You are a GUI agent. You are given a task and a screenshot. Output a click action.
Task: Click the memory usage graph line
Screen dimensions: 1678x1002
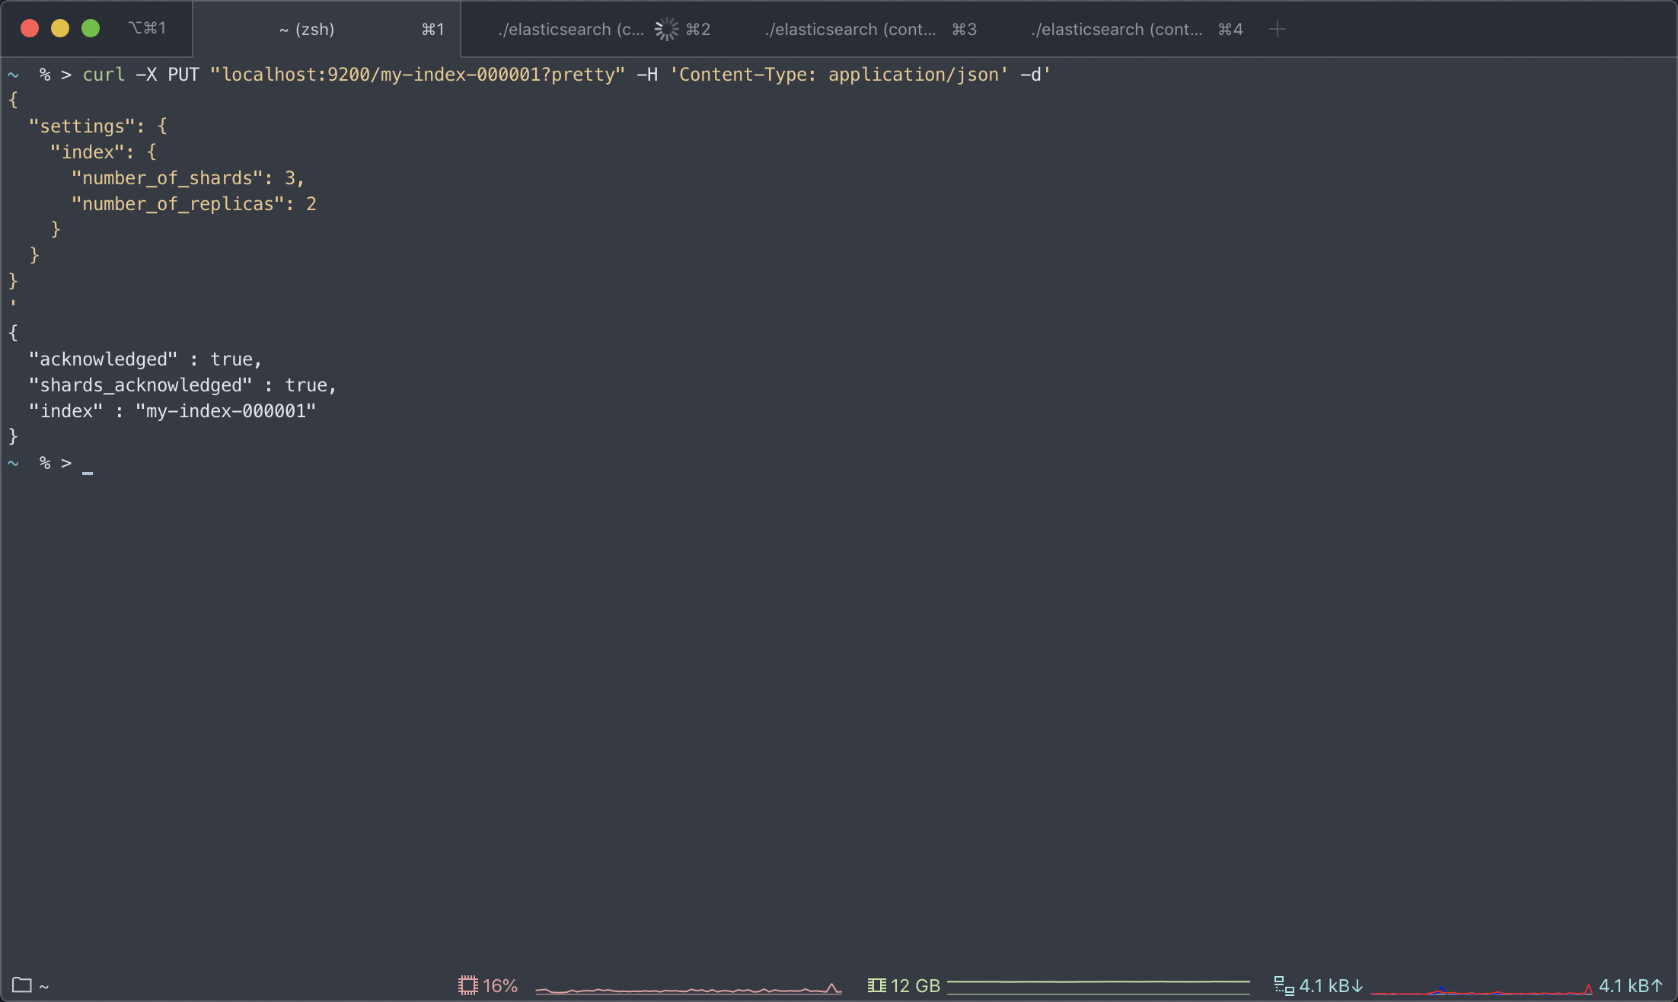pyautogui.click(x=1098, y=983)
